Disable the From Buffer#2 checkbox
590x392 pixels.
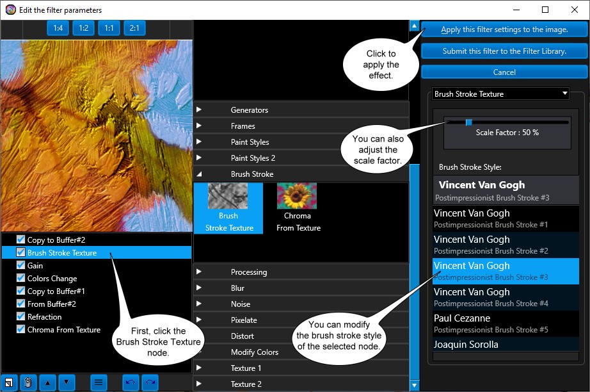pyautogui.click(x=20, y=304)
